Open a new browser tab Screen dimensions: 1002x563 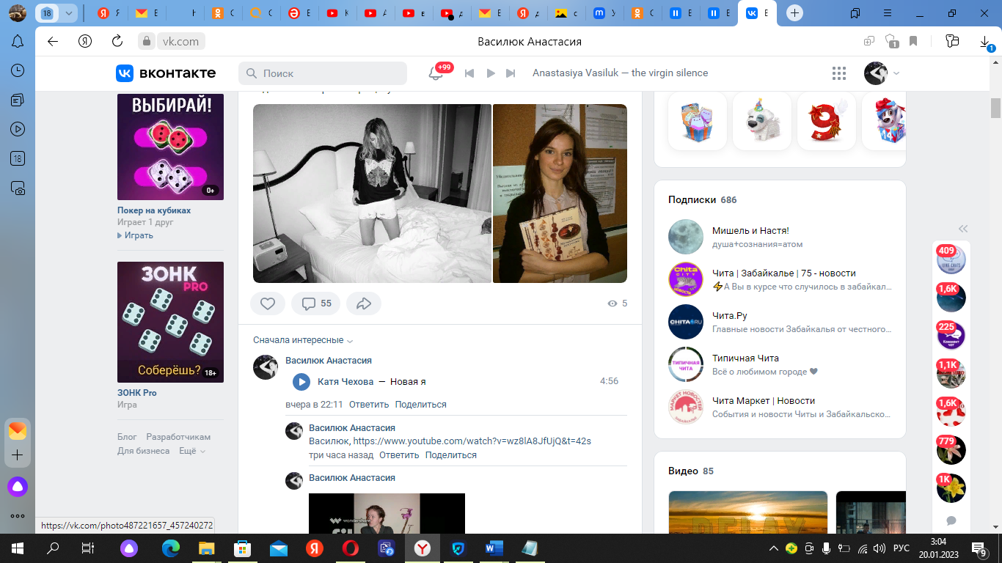click(x=795, y=13)
